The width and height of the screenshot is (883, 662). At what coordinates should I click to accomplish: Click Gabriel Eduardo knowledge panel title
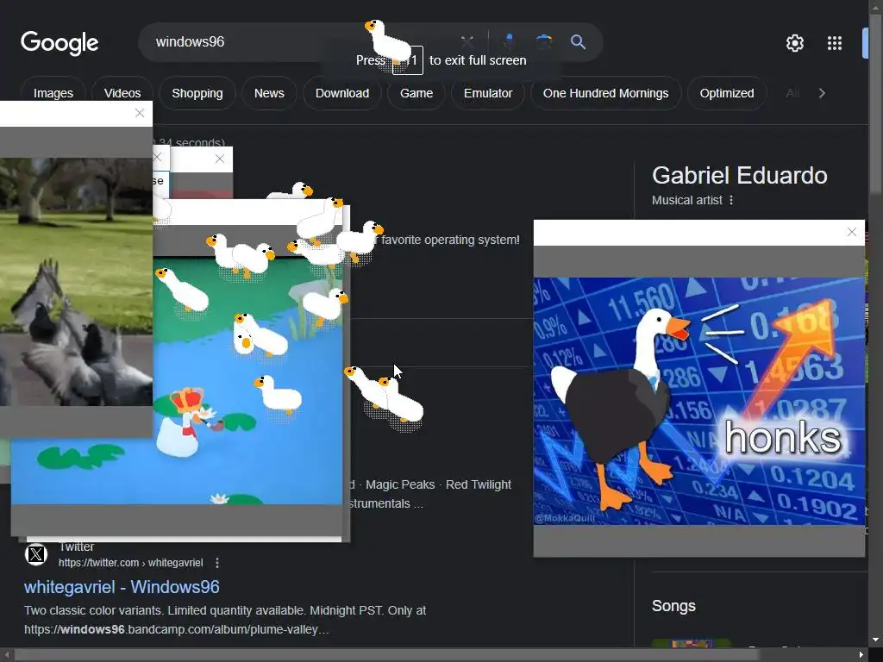coord(739,176)
